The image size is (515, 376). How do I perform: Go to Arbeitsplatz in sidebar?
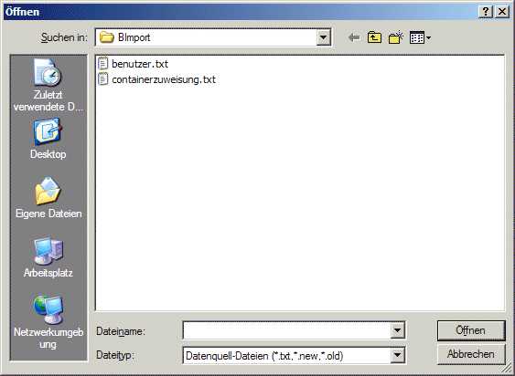48,257
